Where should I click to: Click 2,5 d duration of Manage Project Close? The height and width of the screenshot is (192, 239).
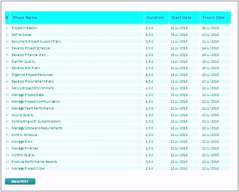tap(149, 169)
